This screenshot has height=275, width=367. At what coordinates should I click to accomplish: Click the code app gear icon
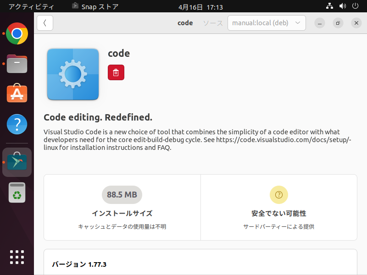[x=73, y=74]
